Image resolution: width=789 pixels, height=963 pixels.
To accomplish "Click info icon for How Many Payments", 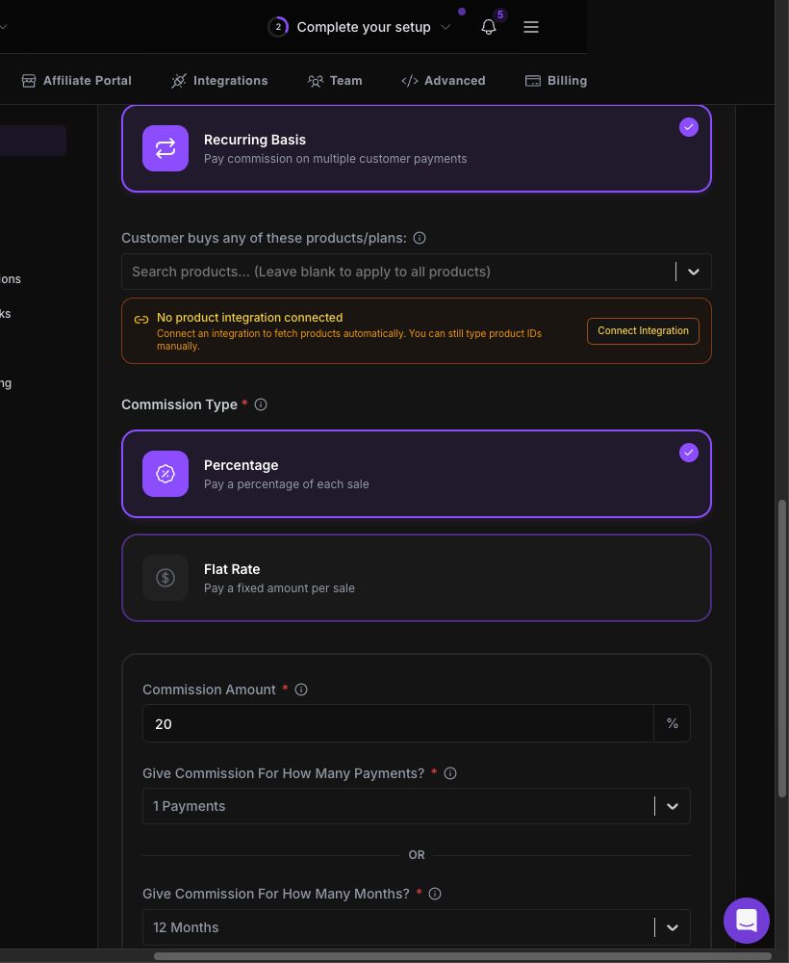I will 450,774.
